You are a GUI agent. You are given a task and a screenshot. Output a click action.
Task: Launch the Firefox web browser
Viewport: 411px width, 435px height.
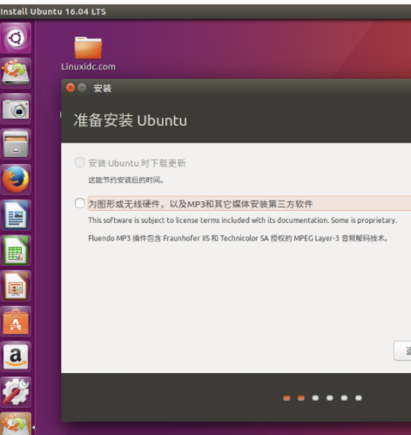[x=16, y=180]
